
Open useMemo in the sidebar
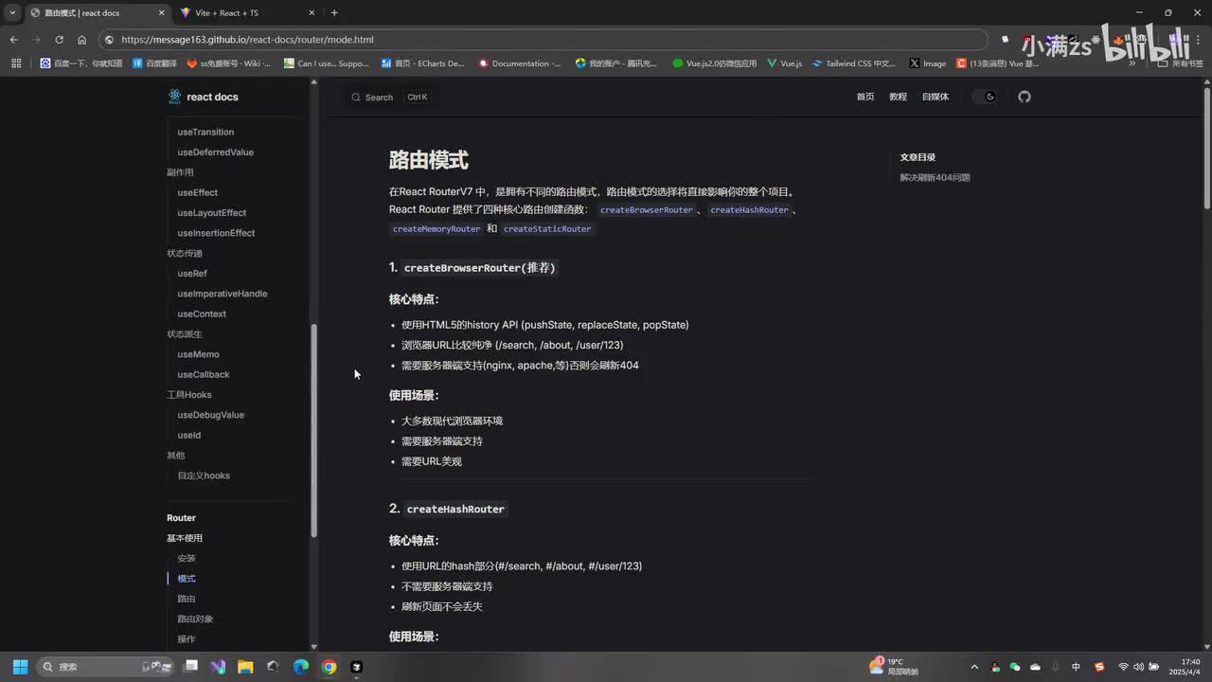click(198, 354)
